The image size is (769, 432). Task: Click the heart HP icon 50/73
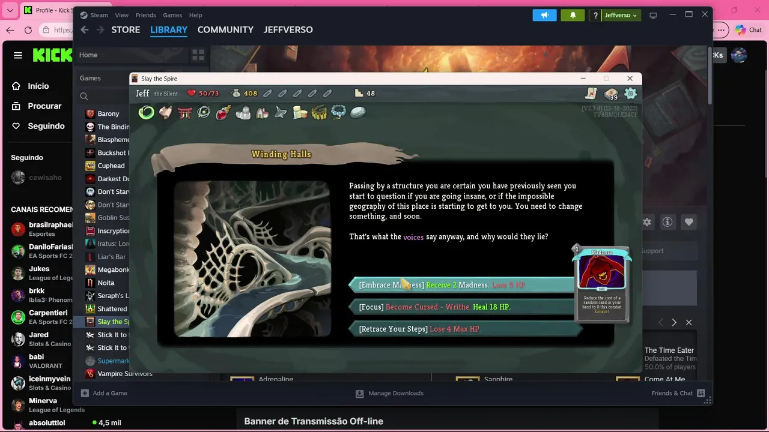[192, 93]
